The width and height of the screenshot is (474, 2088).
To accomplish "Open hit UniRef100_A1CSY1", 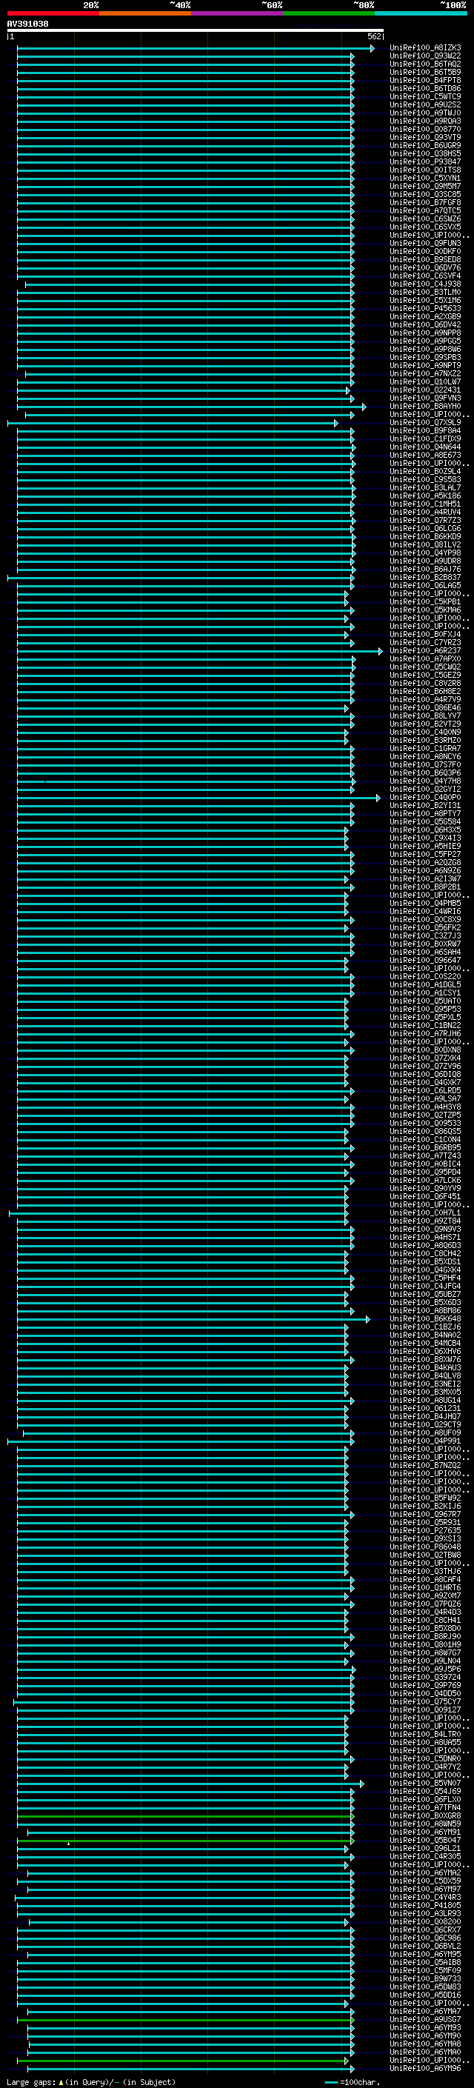I will (x=425, y=993).
